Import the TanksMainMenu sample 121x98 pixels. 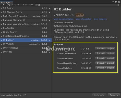pyautogui.click(x=105, y=58)
